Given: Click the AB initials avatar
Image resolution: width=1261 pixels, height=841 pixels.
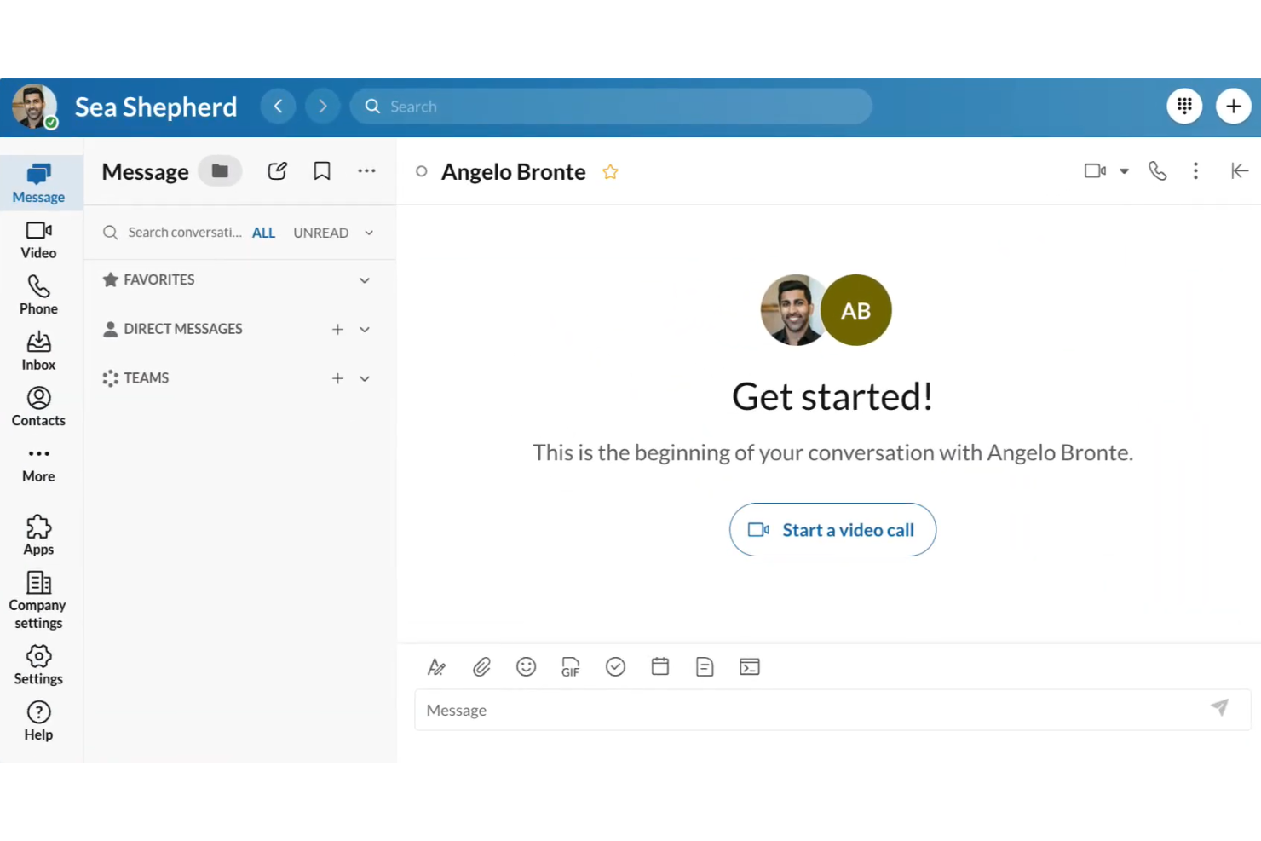Looking at the screenshot, I should point(856,310).
